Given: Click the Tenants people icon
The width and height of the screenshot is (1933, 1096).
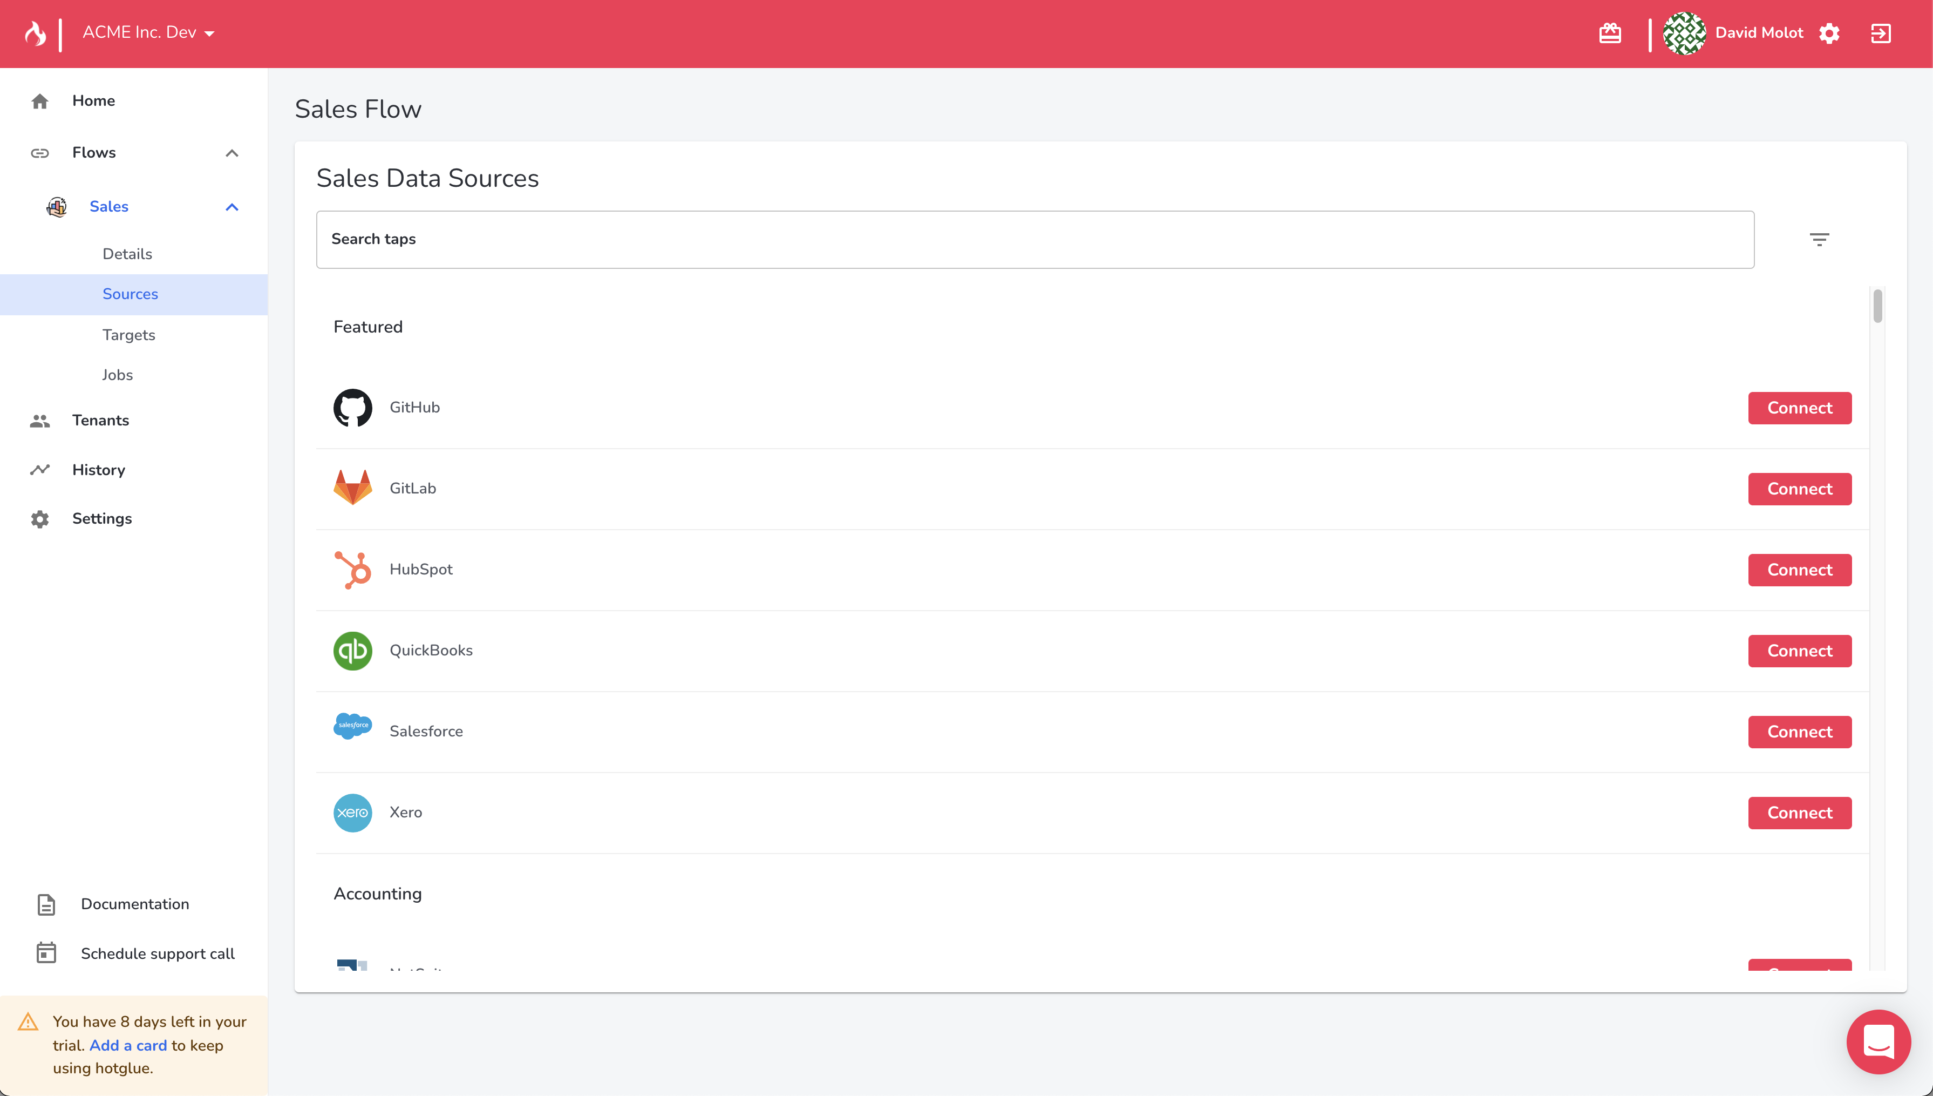Looking at the screenshot, I should [40, 421].
